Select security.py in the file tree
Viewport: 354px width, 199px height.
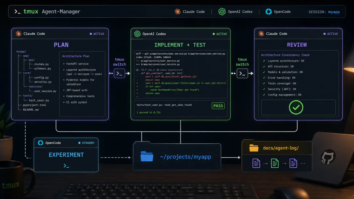tap(43, 82)
